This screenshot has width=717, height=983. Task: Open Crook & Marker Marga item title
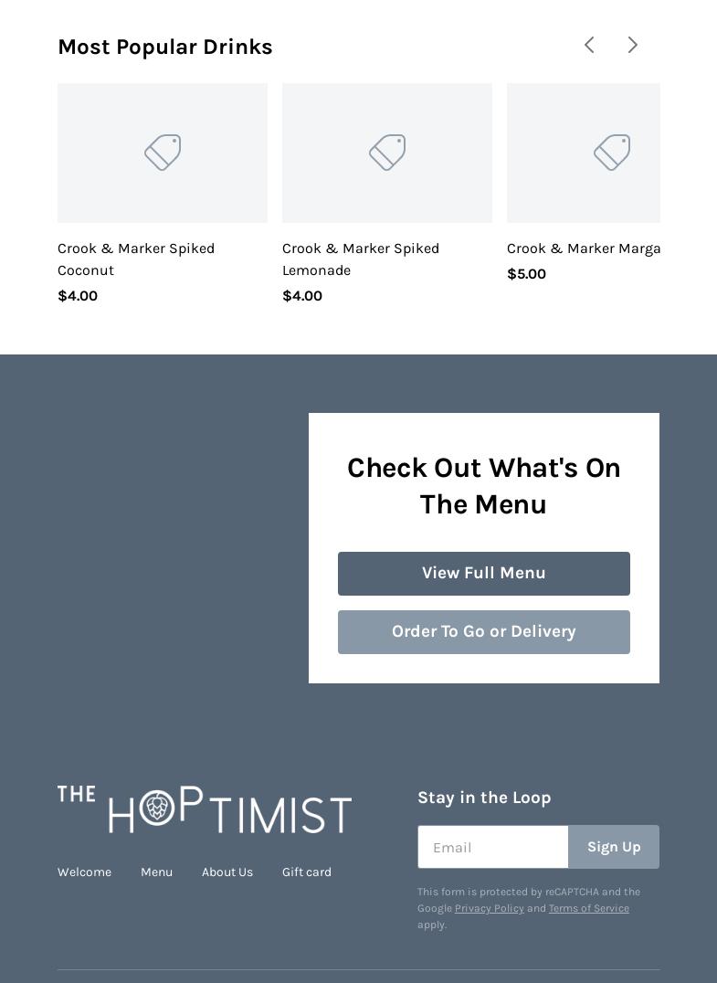click(x=583, y=248)
